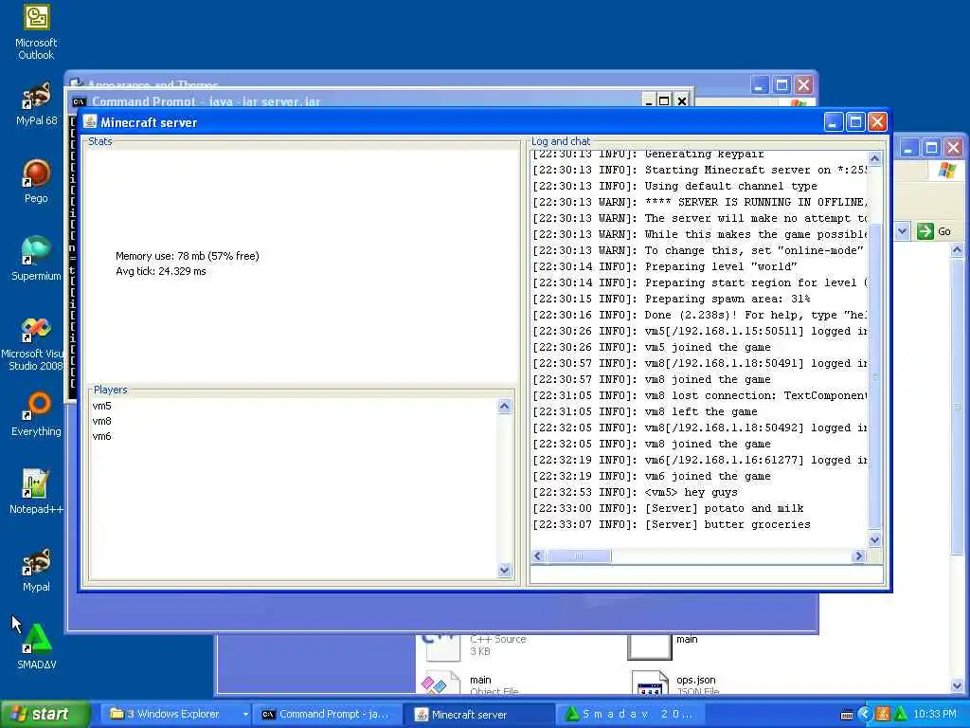Select player vm5 in the Players list
The width and height of the screenshot is (970, 728).
coord(102,406)
